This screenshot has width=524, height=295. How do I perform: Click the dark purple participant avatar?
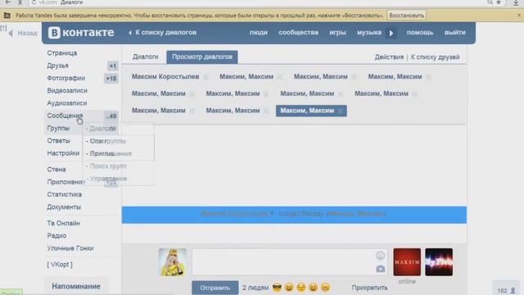pyautogui.click(x=439, y=262)
